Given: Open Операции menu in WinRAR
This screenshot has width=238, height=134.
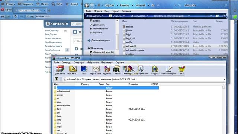Looking at the screenshot, I should (x=79, y=63).
